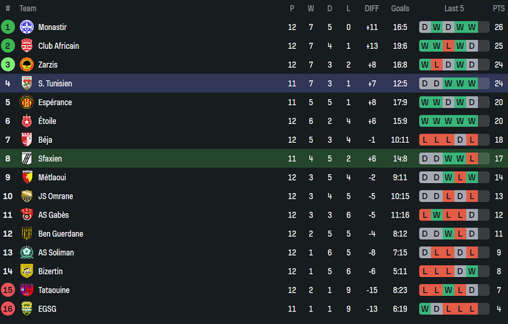Click the Monastir club crest icon
This screenshot has height=324, width=508.
coord(27,27)
